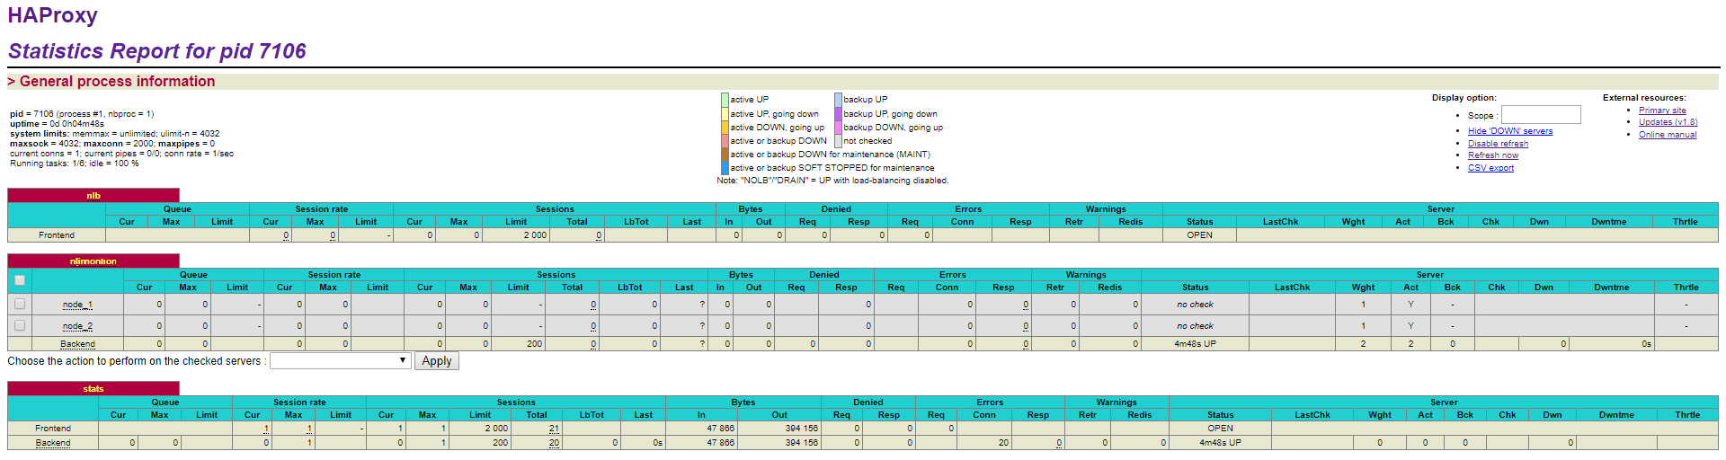Open the node_2 server link

[x=77, y=326]
